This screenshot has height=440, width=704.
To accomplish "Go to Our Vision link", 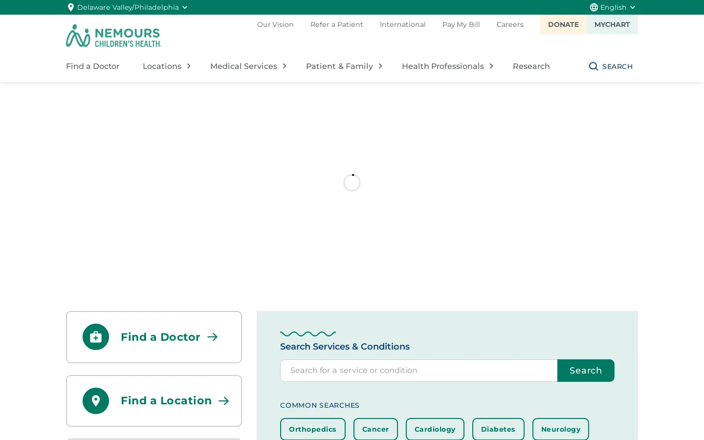I will tap(275, 24).
